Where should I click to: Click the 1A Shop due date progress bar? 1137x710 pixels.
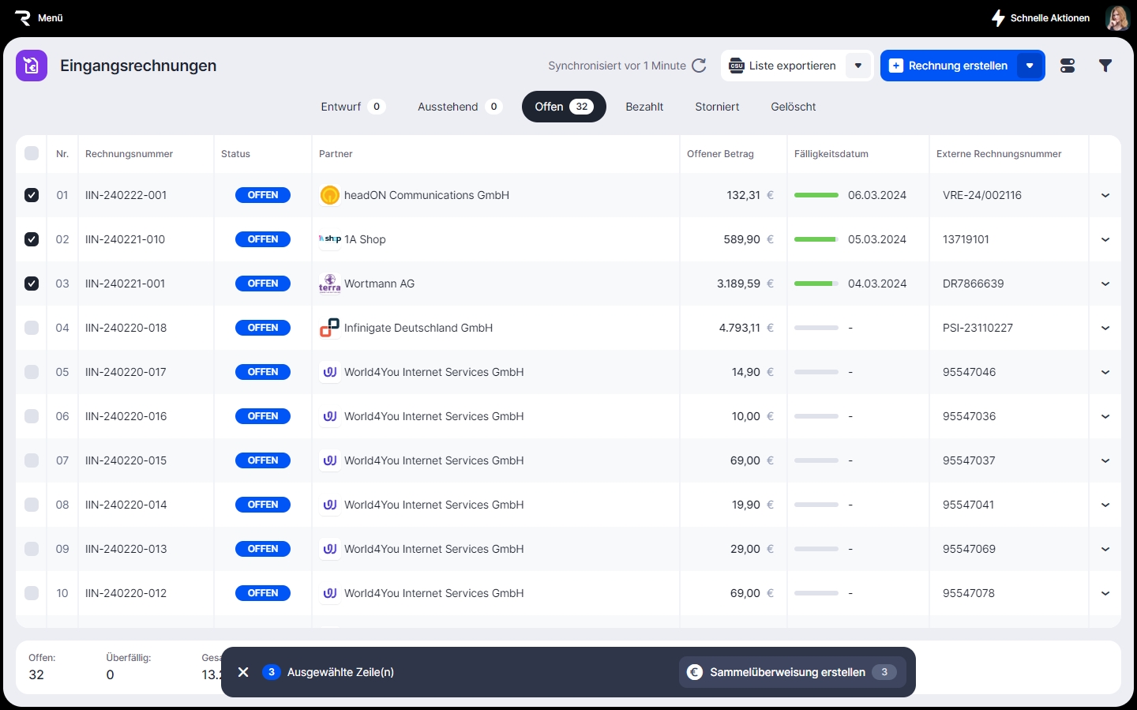tap(816, 239)
